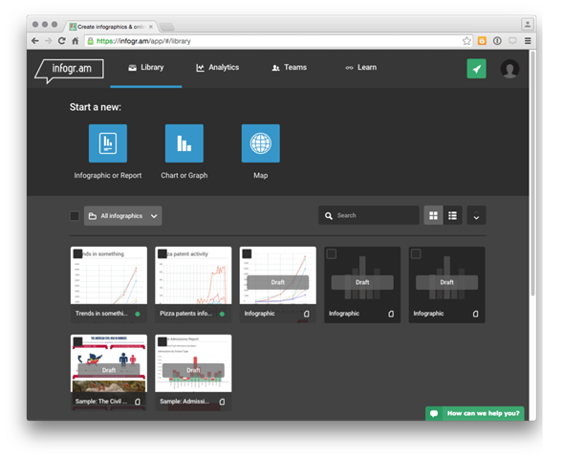The width and height of the screenshot is (563, 459).
Task: Open the user profile avatar menu
Action: click(x=509, y=69)
